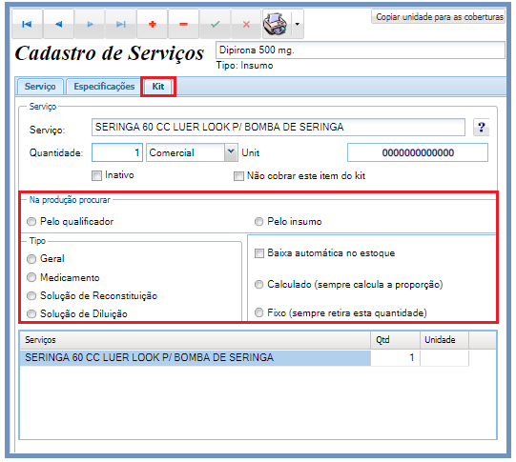Screen dimensions: 516x462
Task: Add a new record with plus icon
Action: coord(152,24)
